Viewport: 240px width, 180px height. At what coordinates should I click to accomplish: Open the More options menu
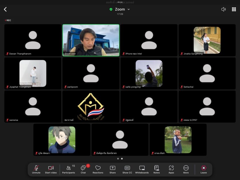tap(186, 169)
